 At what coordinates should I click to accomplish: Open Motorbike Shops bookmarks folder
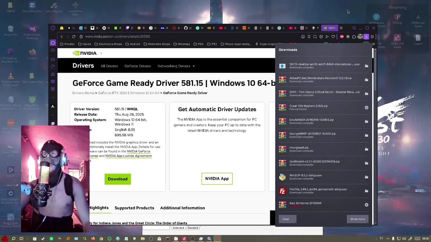(157, 44)
